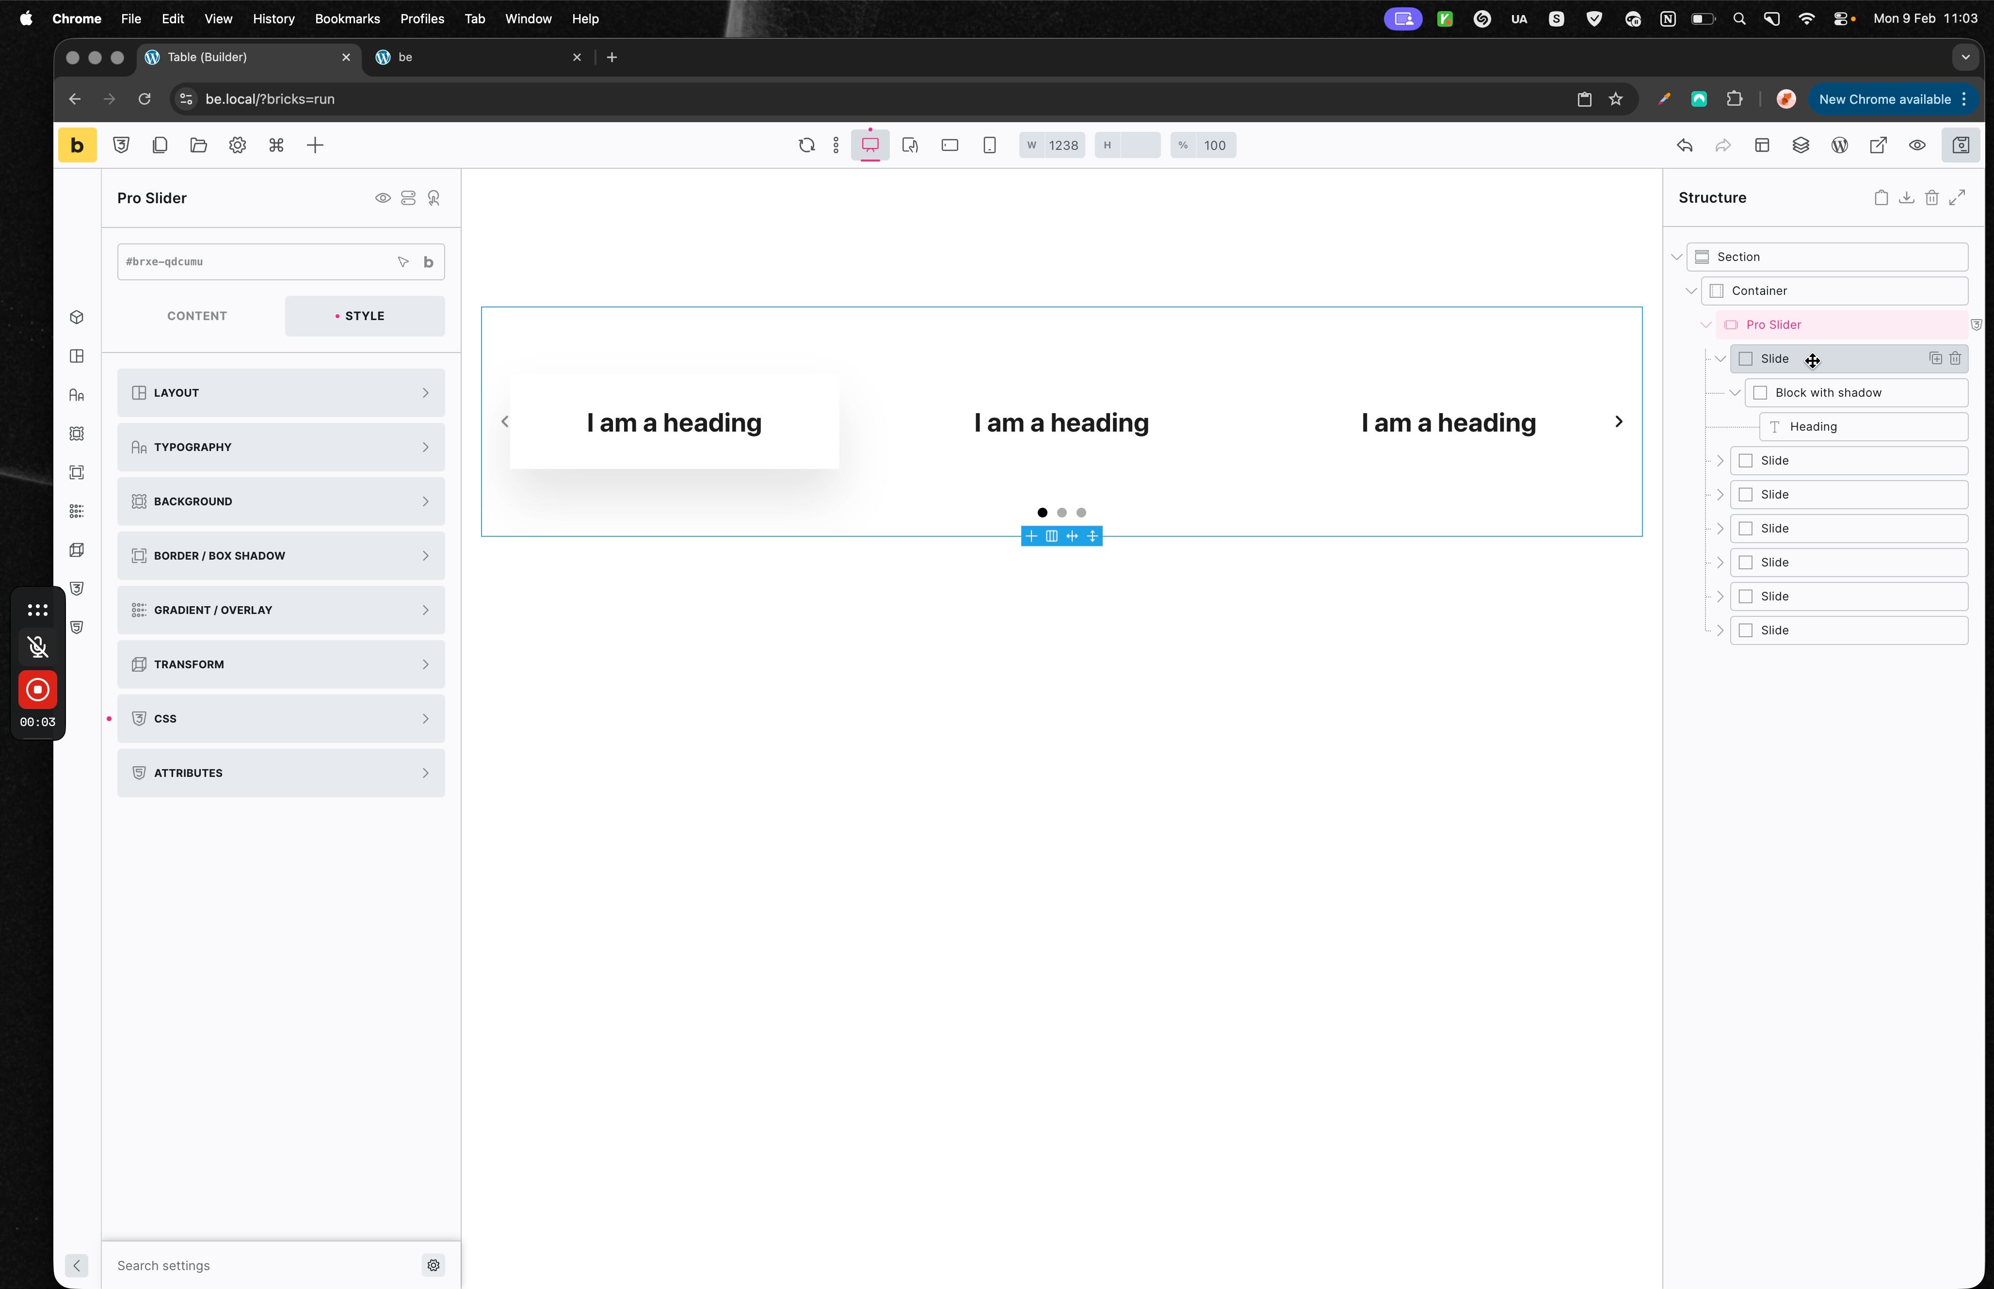Click the plus Add element icon

tap(316, 145)
